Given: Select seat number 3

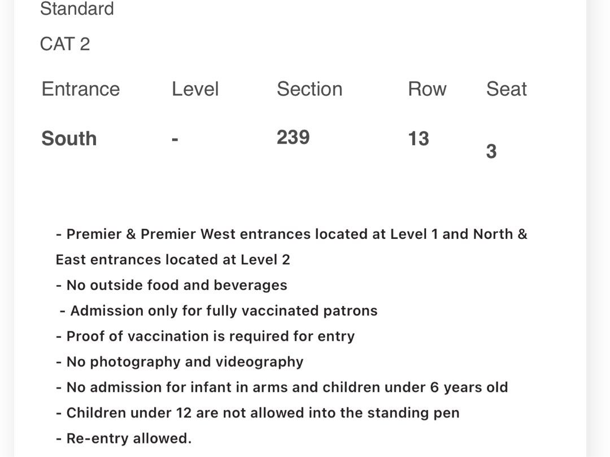Looking at the screenshot, I should 491,151.
